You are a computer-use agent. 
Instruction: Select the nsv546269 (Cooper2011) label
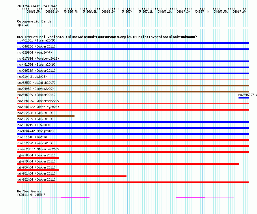coord(36,71)
